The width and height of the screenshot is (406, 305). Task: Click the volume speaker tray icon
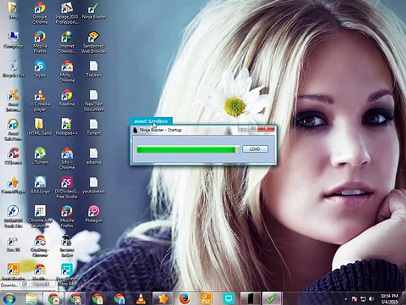click(371, 299)
